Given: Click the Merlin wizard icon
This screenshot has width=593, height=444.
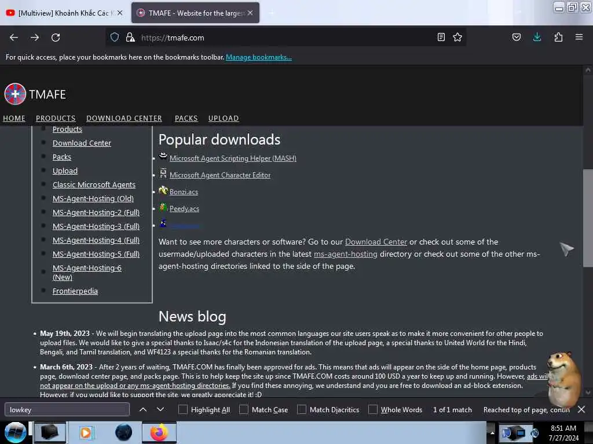Looking at the screenshot, I should (163, 223).
